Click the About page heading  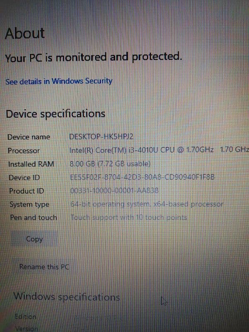pos(25,34)
